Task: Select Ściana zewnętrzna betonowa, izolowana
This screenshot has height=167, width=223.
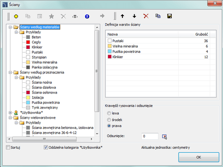Action: click(62, 128)
